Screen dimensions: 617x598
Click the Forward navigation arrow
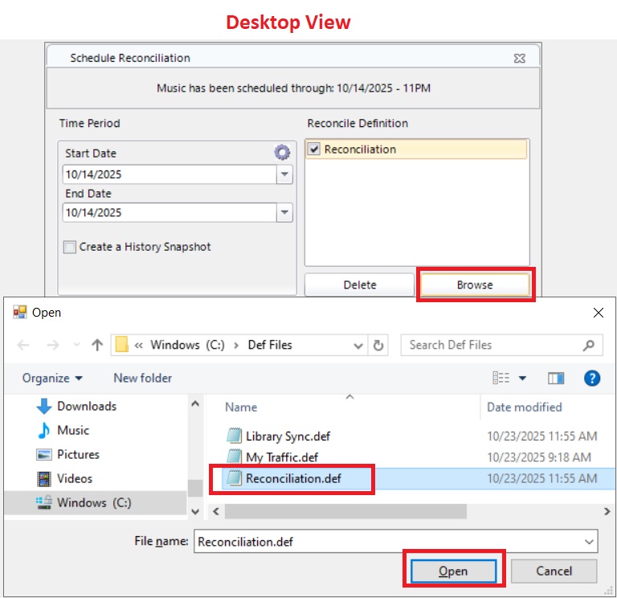tap(53, 346)
